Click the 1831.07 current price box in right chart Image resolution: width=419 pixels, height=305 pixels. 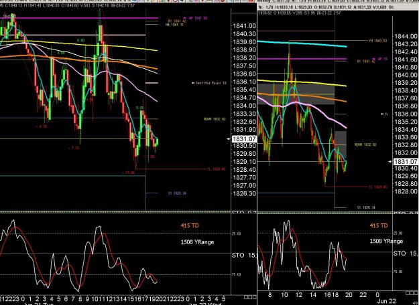click(x=406, y=162)
